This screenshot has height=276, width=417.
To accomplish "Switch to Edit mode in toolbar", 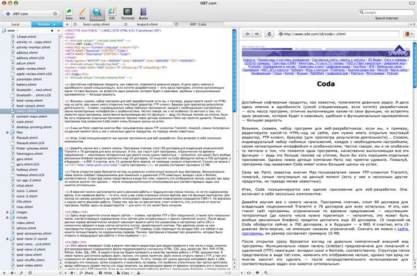I will (83, 14).
